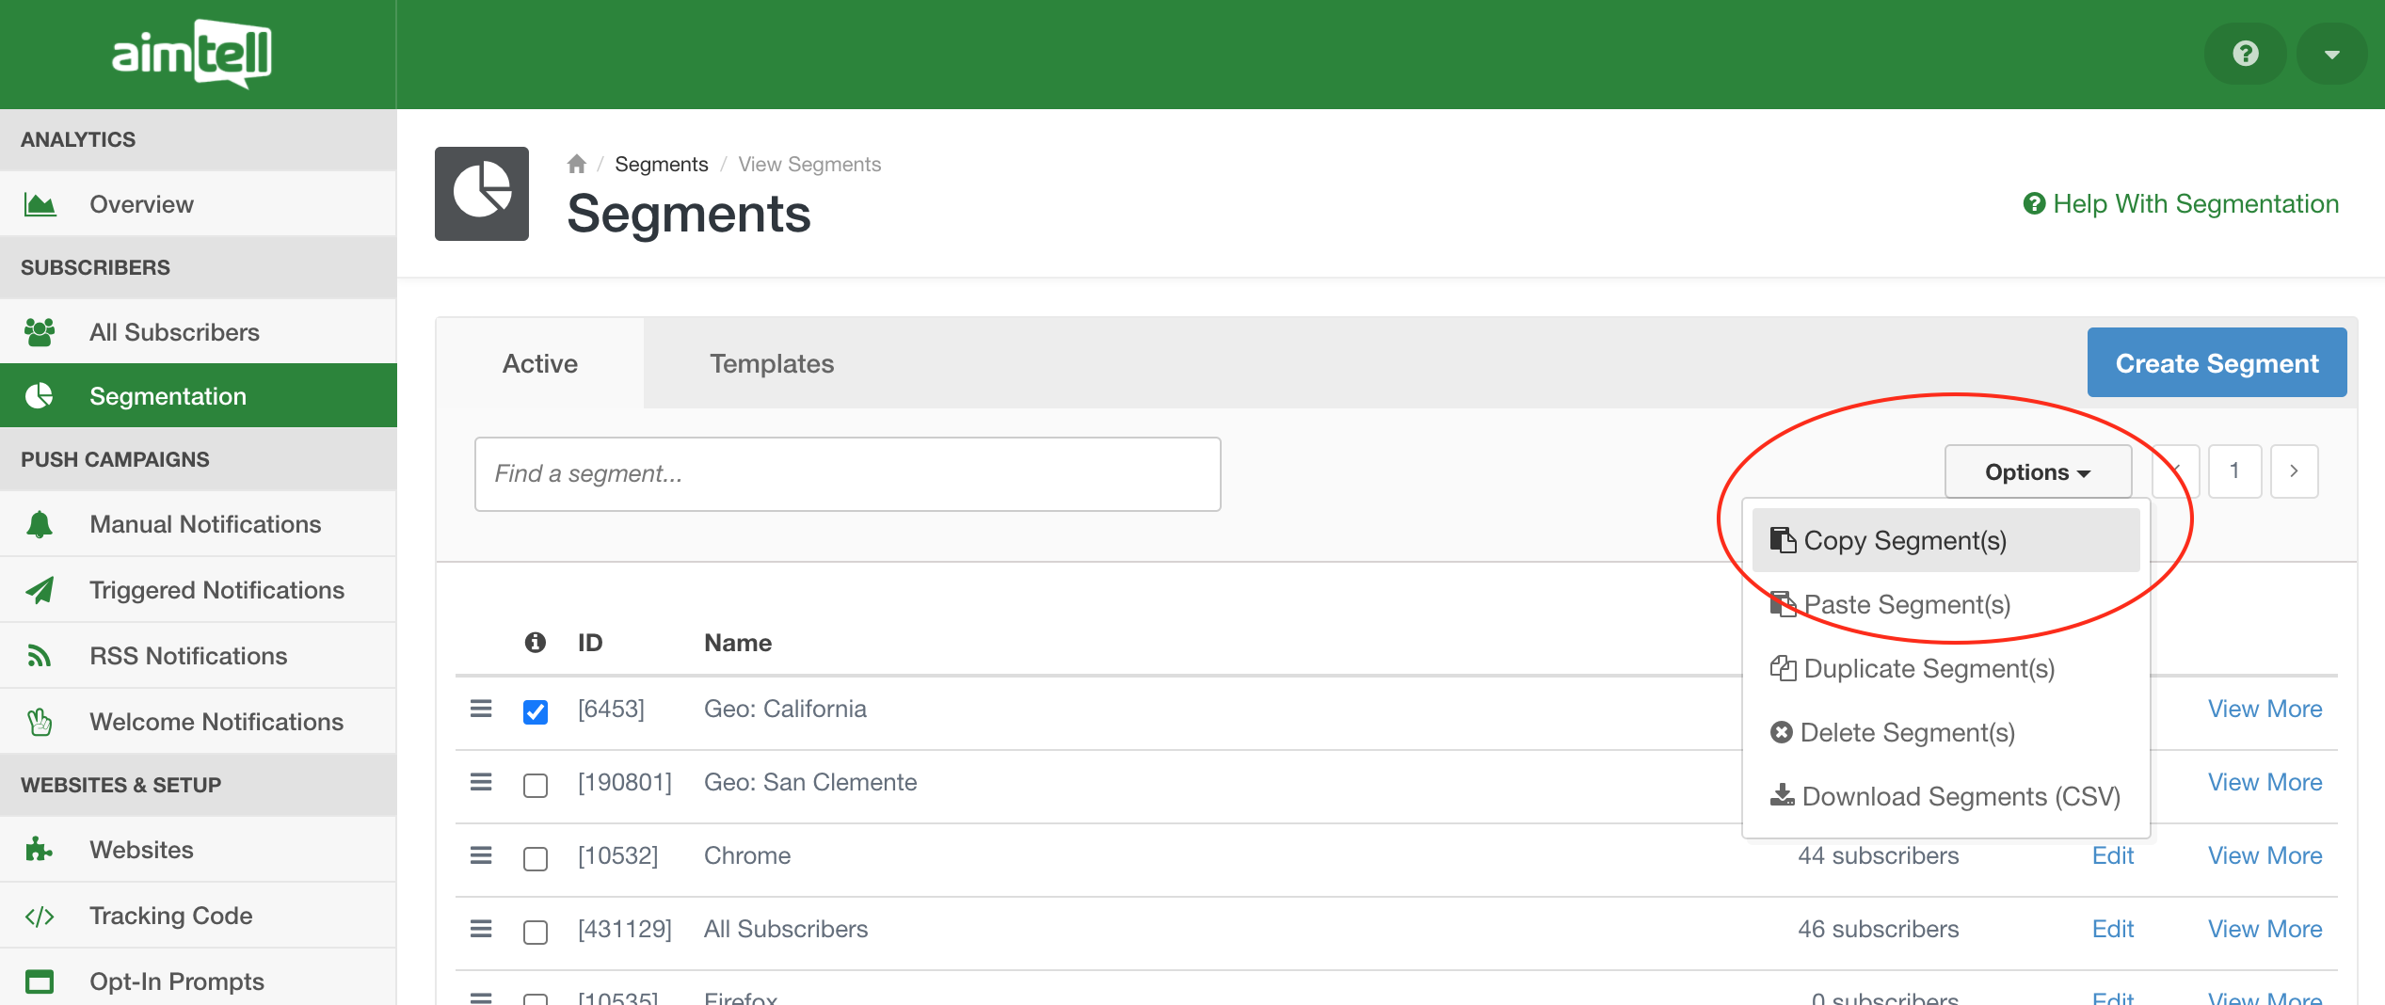
Task: Click the RSS Notifications feed icon
Action: (x=40, y=656)
